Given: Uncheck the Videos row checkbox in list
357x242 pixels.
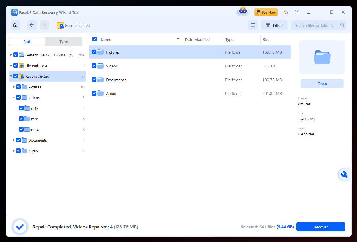Looking at the screenshot, I should pyautogui.click(x=94, y=66).
